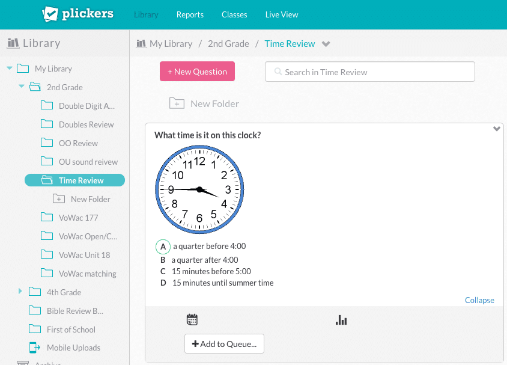Open Double Digit A... folder label
The image size is (507, 365).
(87, 106)
